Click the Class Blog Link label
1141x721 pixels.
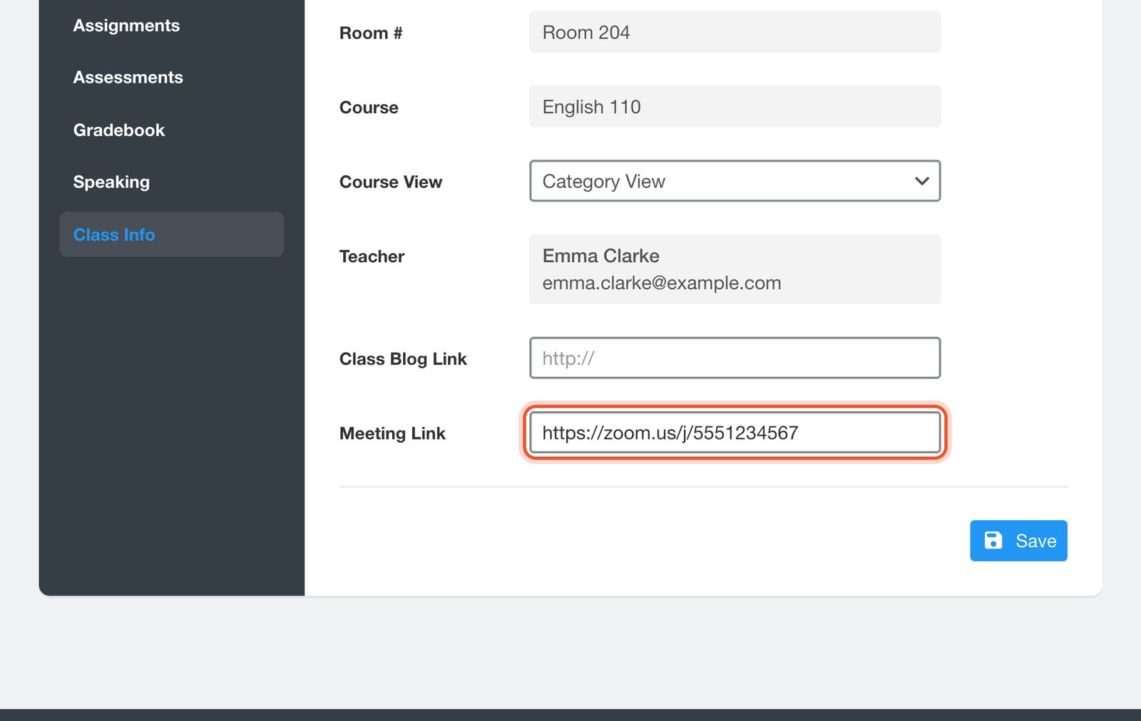pos(403,359)
